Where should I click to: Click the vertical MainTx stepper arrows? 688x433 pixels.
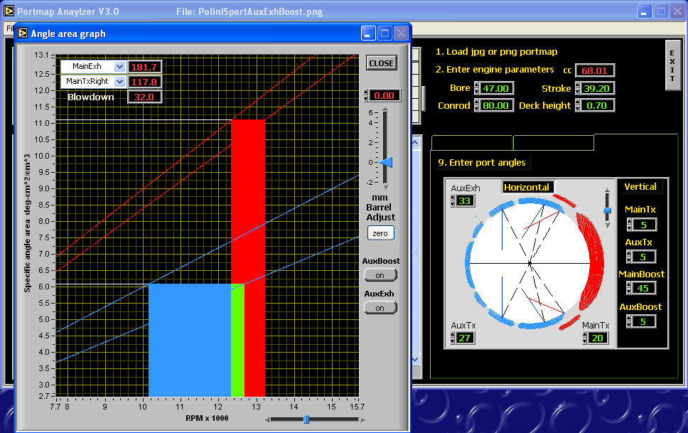[629, 225]
